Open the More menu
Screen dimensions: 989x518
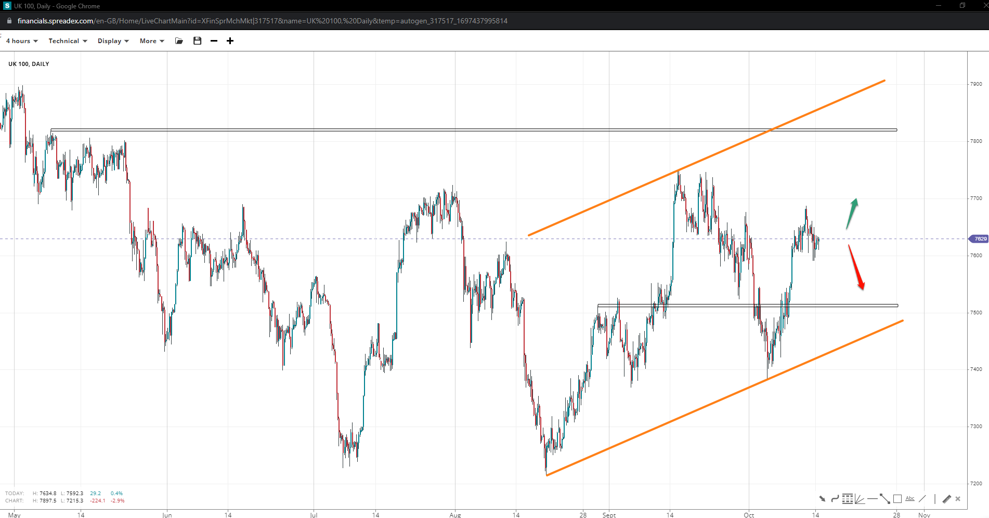click(x=152, y=41)
